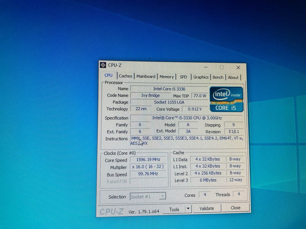Open the Socket #1 selection dropdown

[148, 197]
